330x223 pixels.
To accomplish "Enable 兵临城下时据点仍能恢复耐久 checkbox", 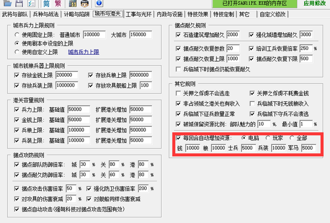I will click(x=178, y=69).
